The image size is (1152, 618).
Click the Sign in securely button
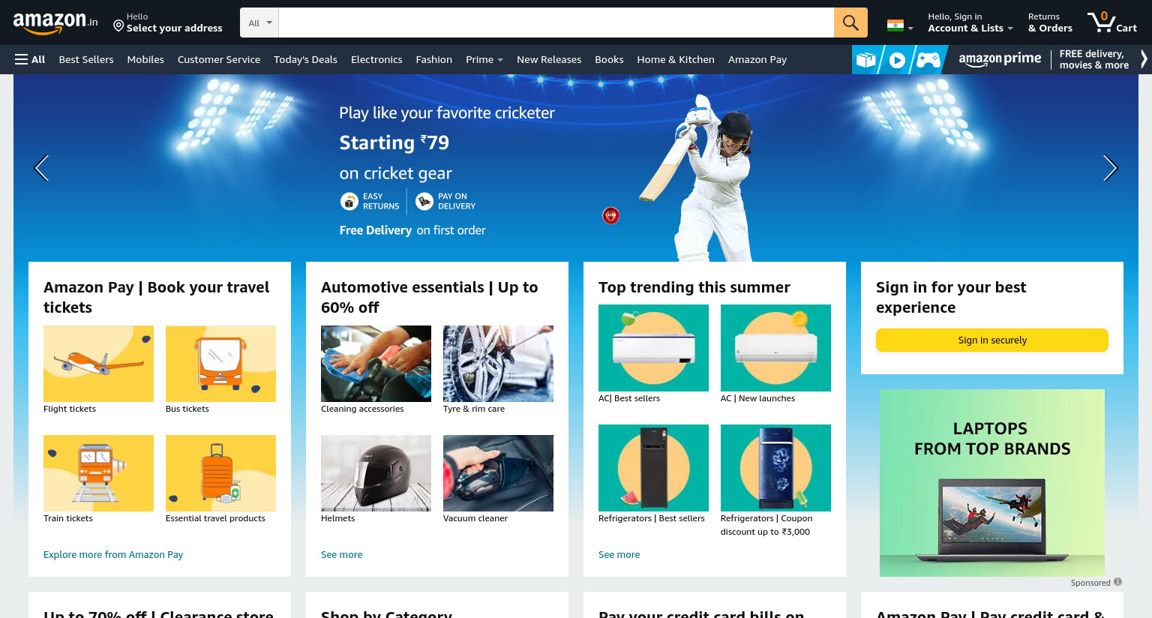[x=991, y=340]
